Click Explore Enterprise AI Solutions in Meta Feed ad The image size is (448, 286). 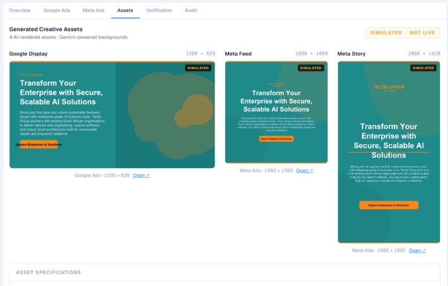[x=276, y=139]
